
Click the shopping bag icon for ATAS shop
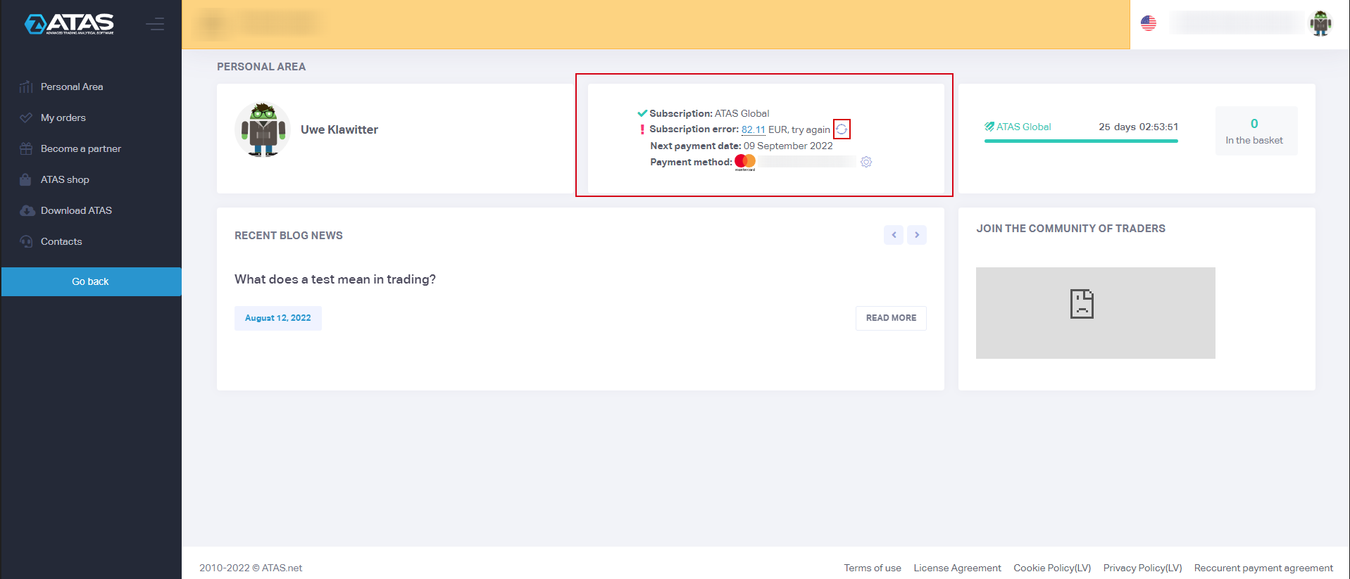(25, 179)
